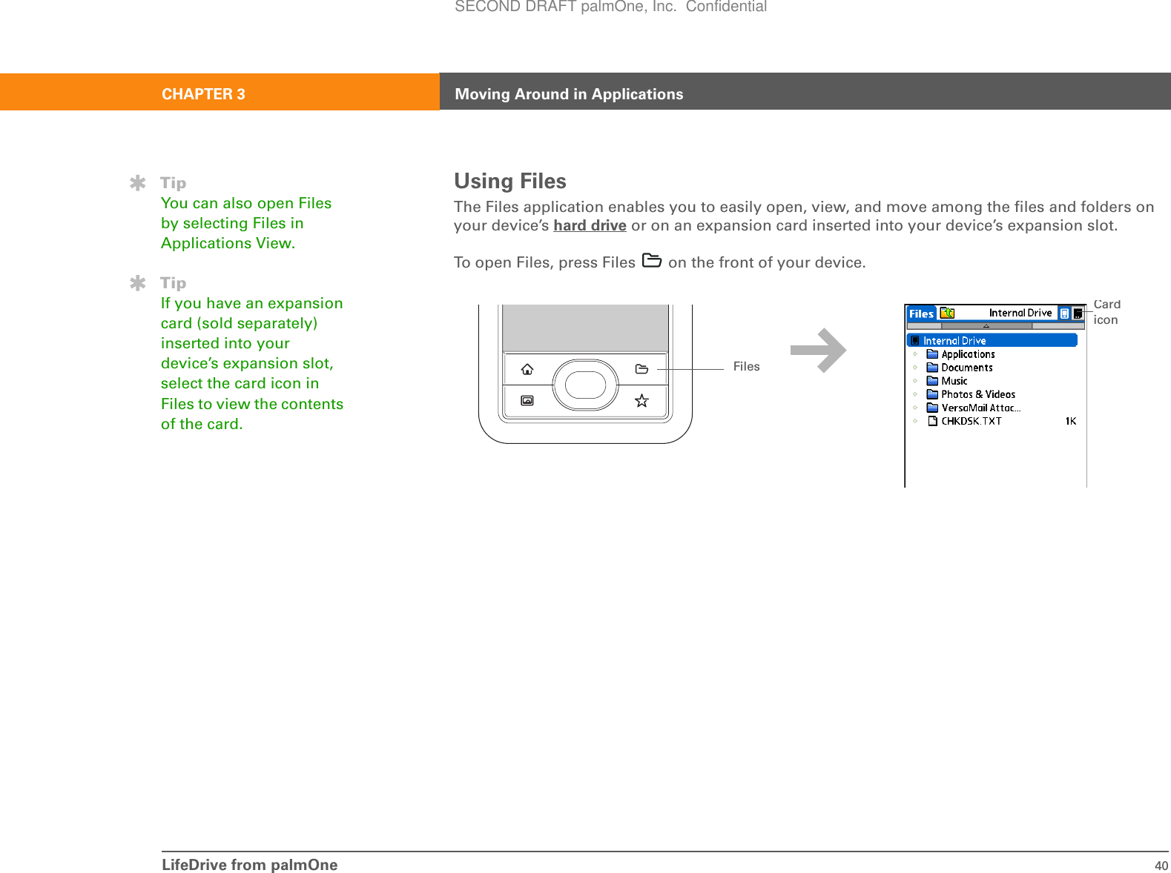This screenshot has height=873, width=1171.
Task: Click the CHAPTER 3 header label
Action: 203,94
